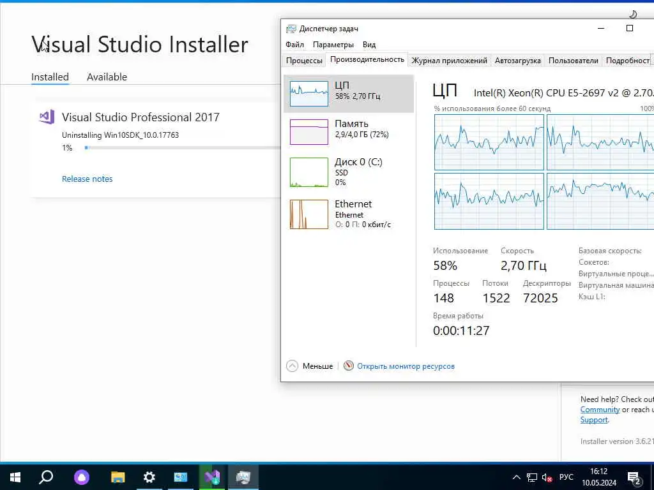654x490 pixels.
Task: Click Скорость value 2,70 ГГц
Action: [524, 265]
